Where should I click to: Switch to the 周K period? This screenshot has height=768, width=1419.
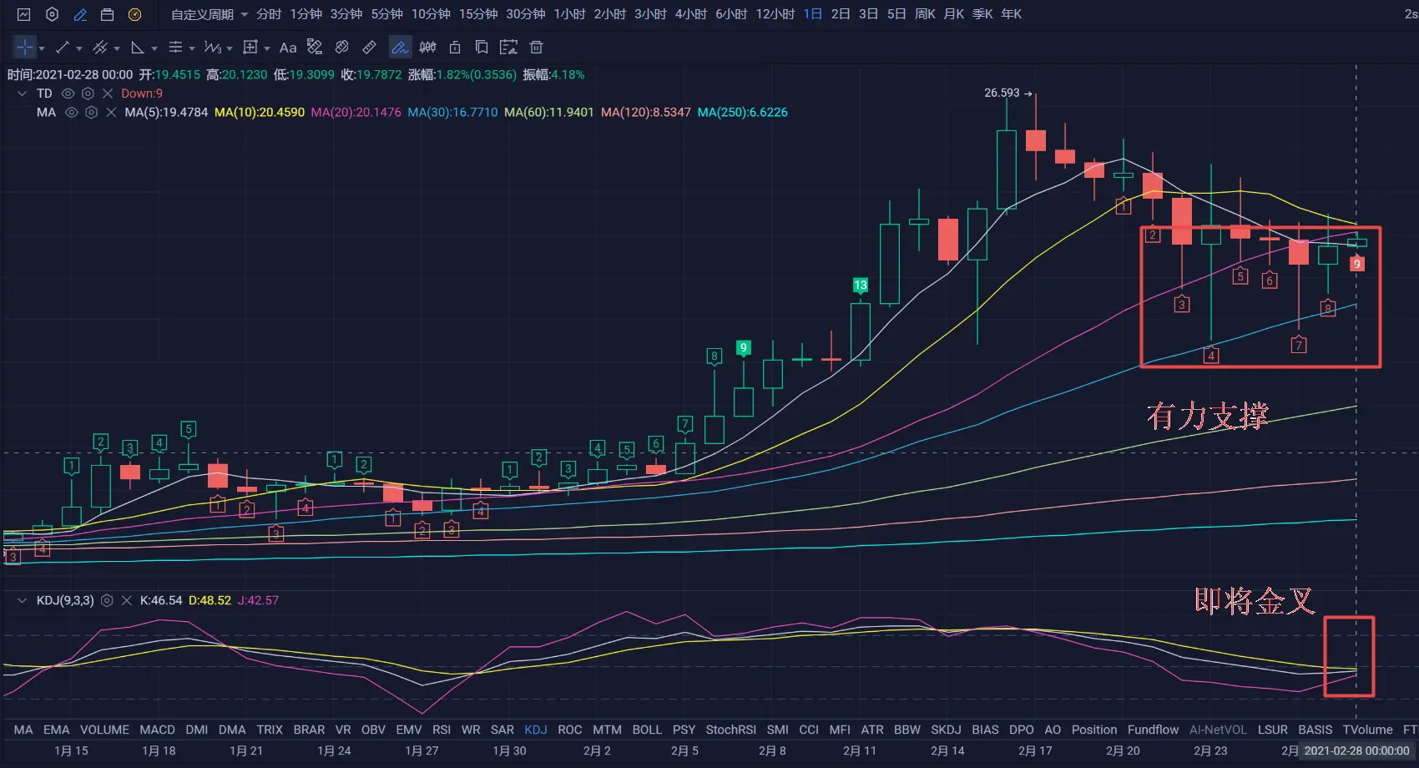click(x=925, y=14)
